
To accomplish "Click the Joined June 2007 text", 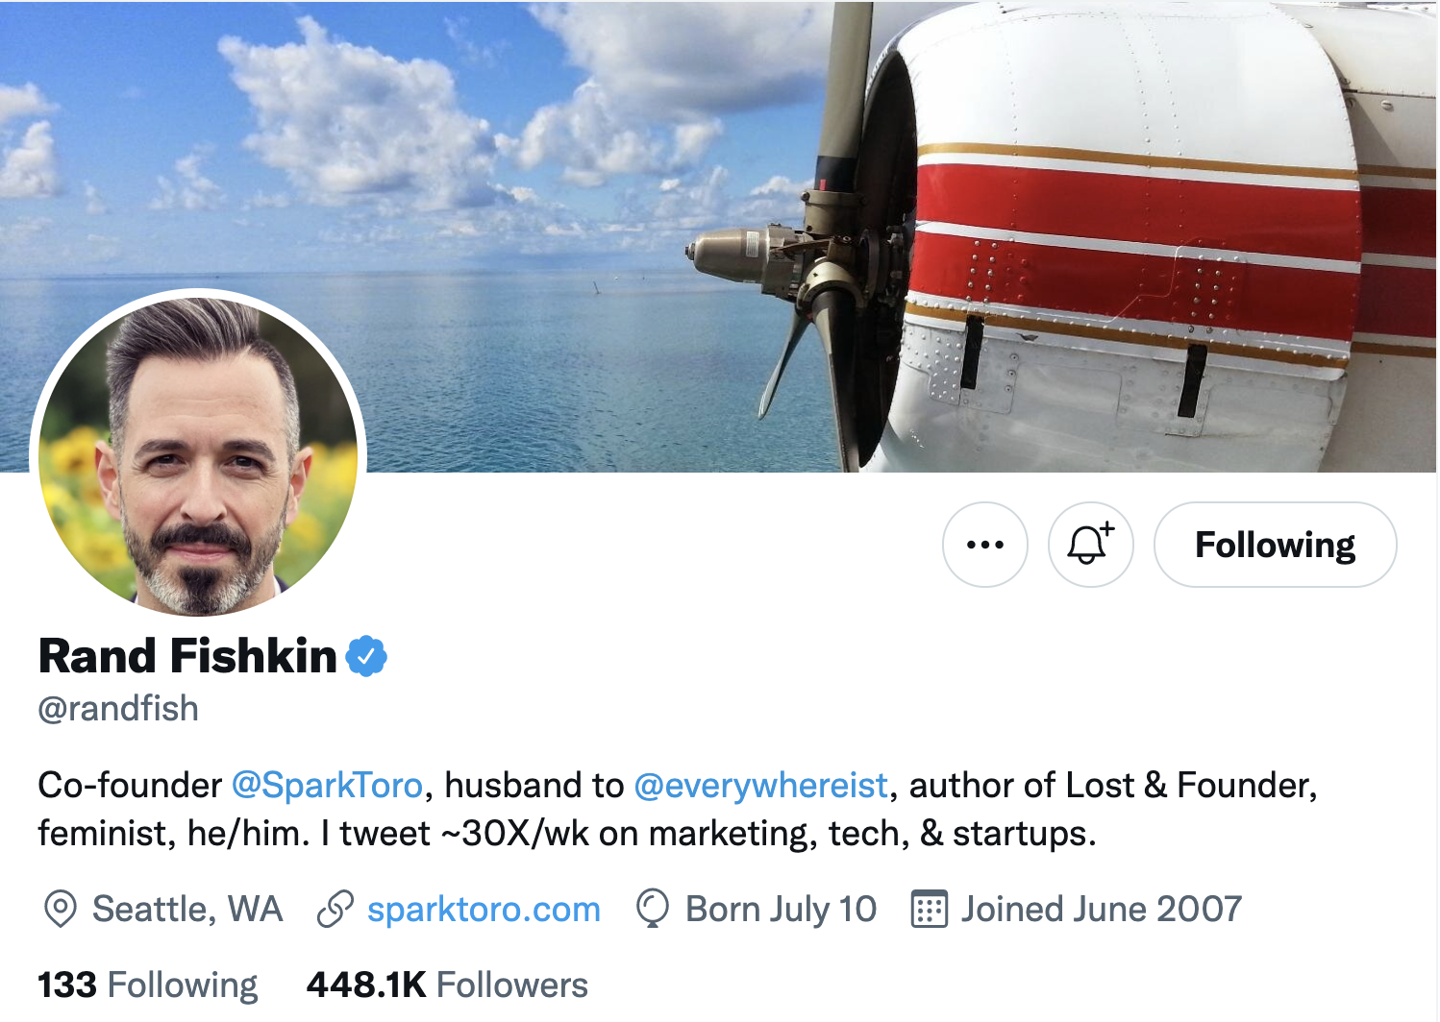I will tap(1102, 909).
